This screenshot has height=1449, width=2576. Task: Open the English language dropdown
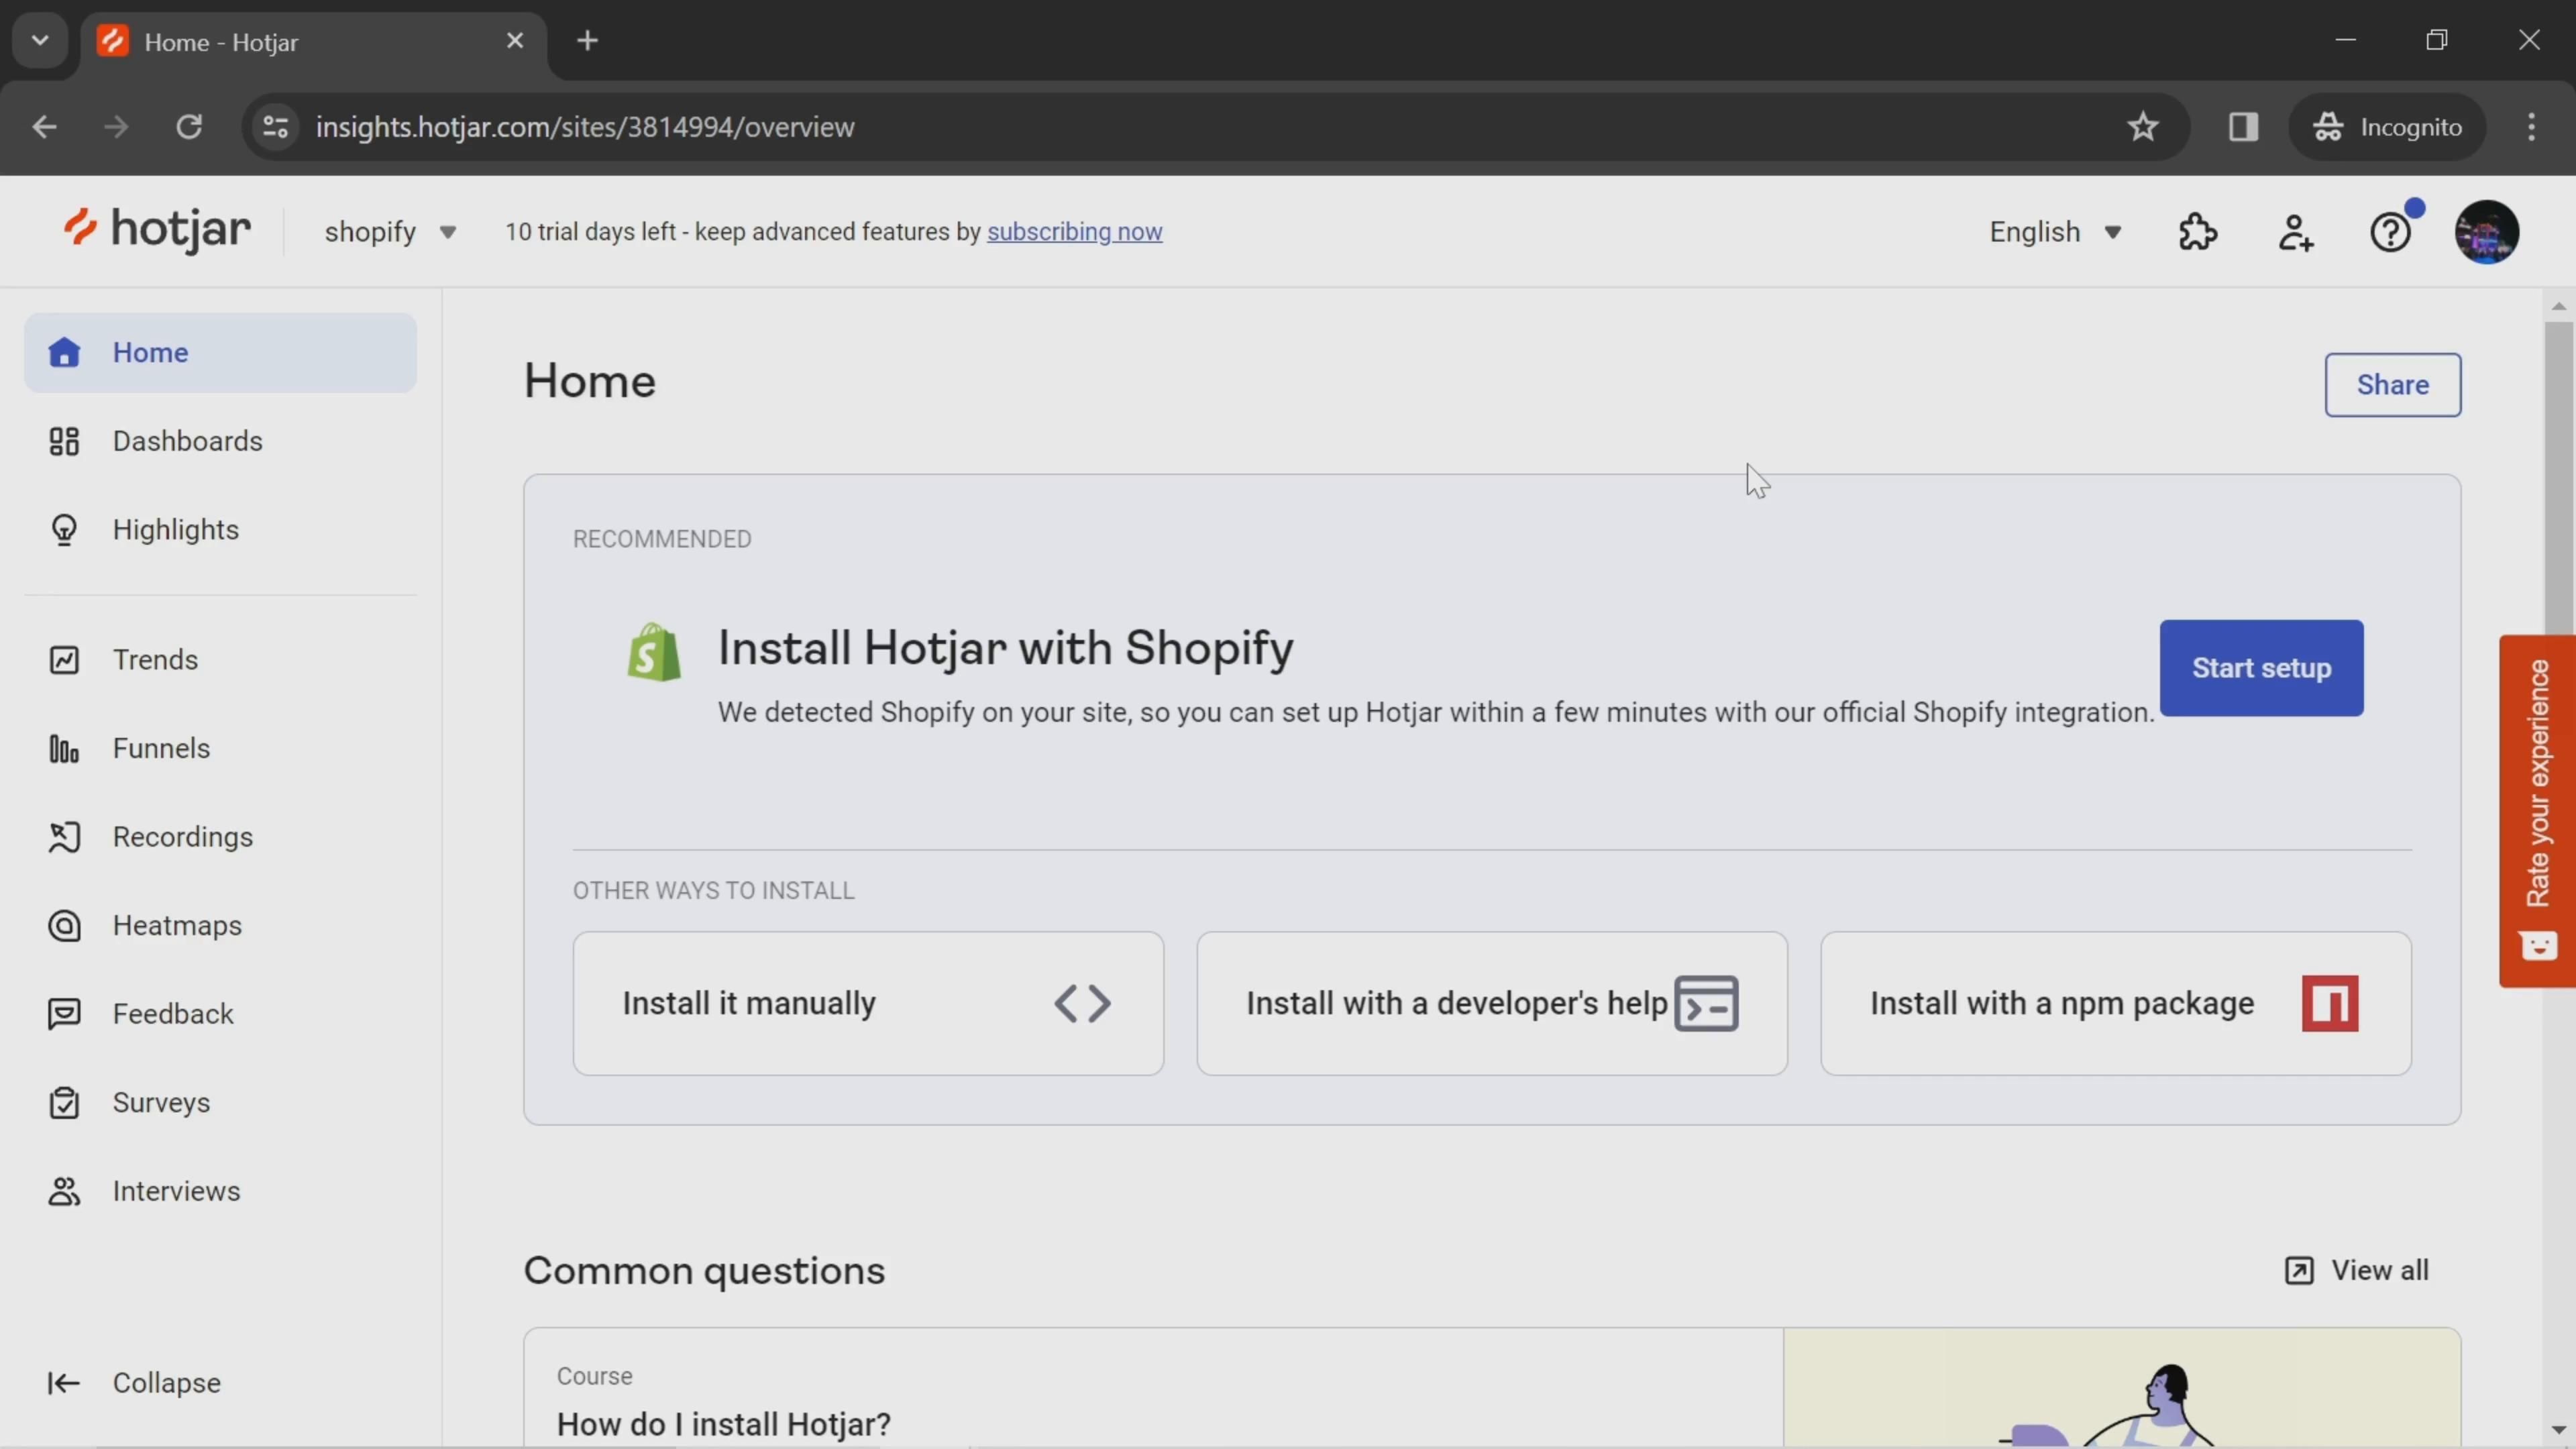pos(2054,232)
